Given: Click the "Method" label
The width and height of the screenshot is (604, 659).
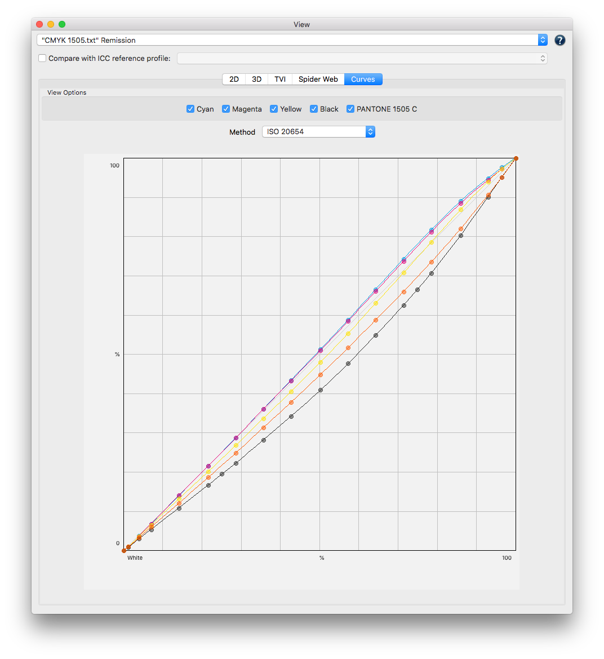Looking at the screenshot, I should pyautogui.click(x=242, y=132).
